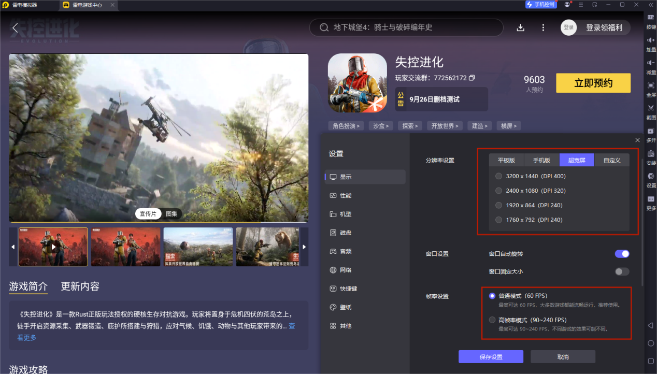Open 按键 keyboard mapping tool
The width and height of the screenshot is (657, 374).
651,21
